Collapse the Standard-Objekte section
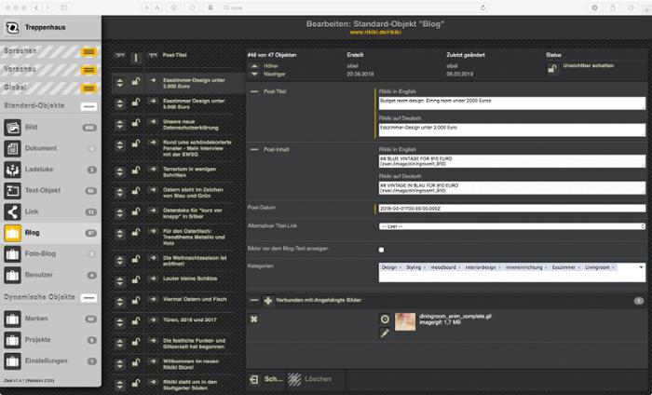652x395 pixels. tap(88, 106)
